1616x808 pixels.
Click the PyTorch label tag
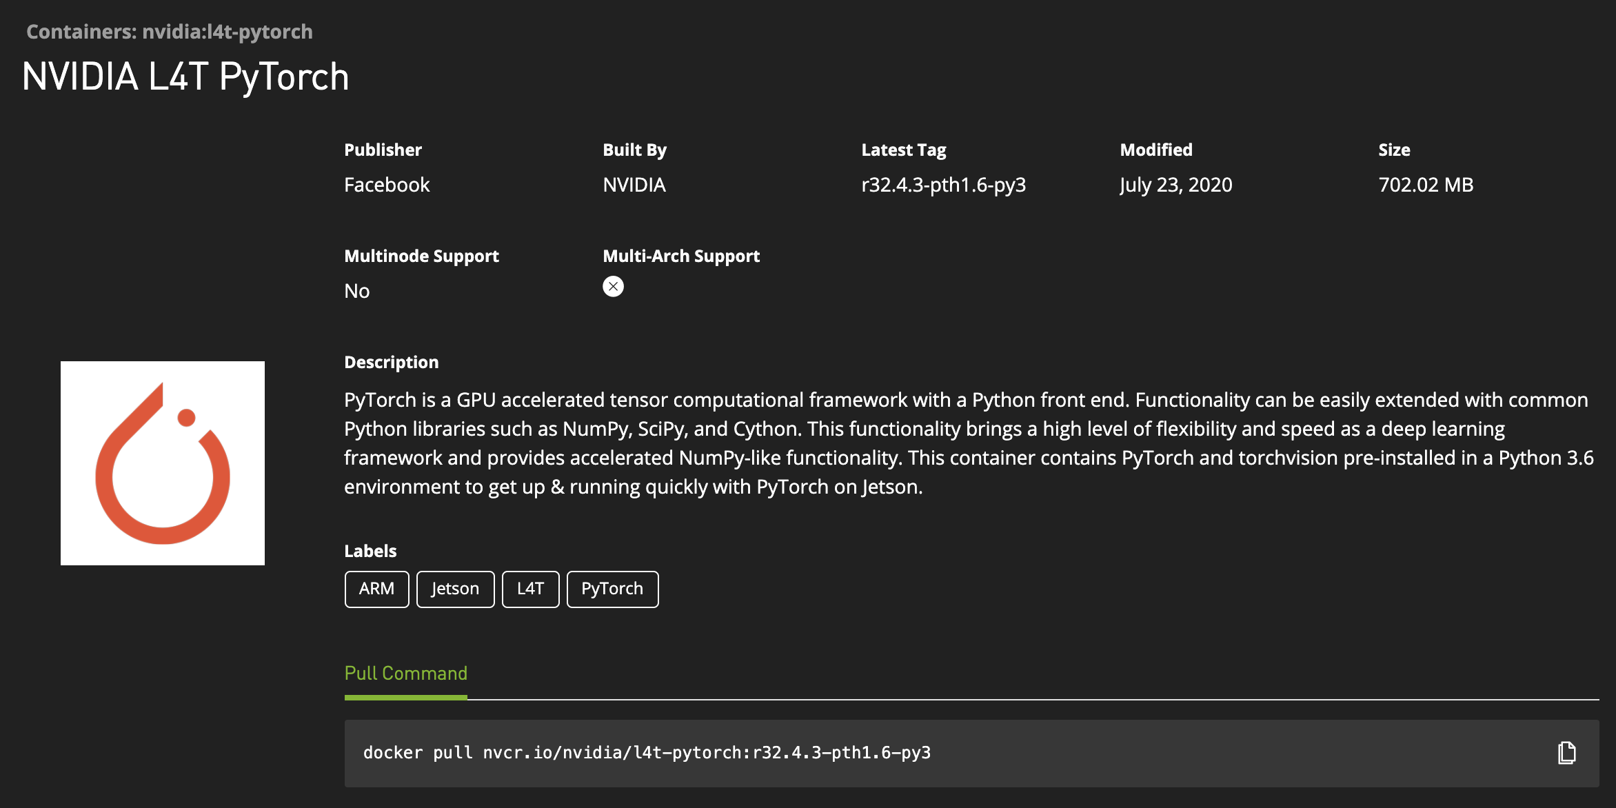(x=612, y=589)
